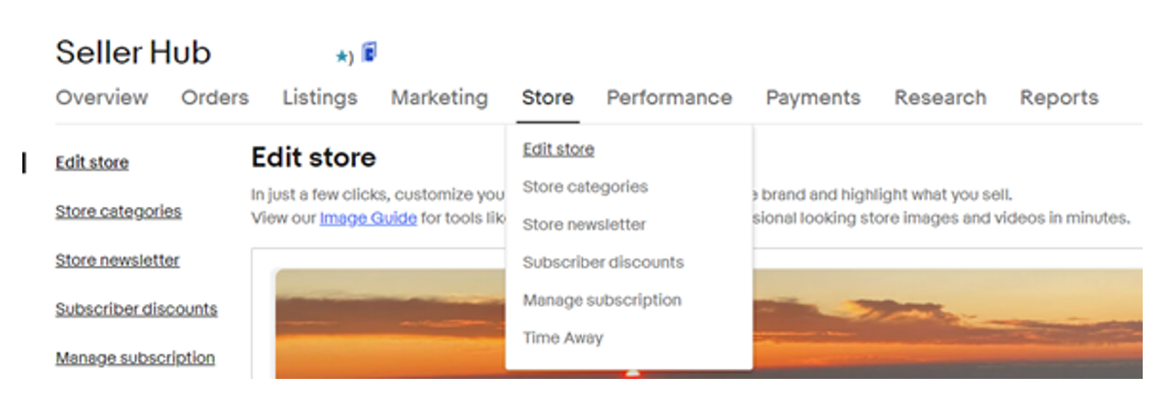Open Store newsletter in left sidebar
1167x408 pixels.
pyautogui.click(x=118, y=260)
